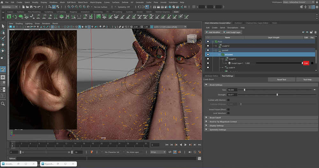Click the brush Strength slider handle
Image resolution: width=319 pixels, height=168 pixels.
277,94
